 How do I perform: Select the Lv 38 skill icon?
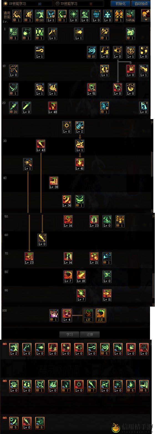[x=54, y=183]
